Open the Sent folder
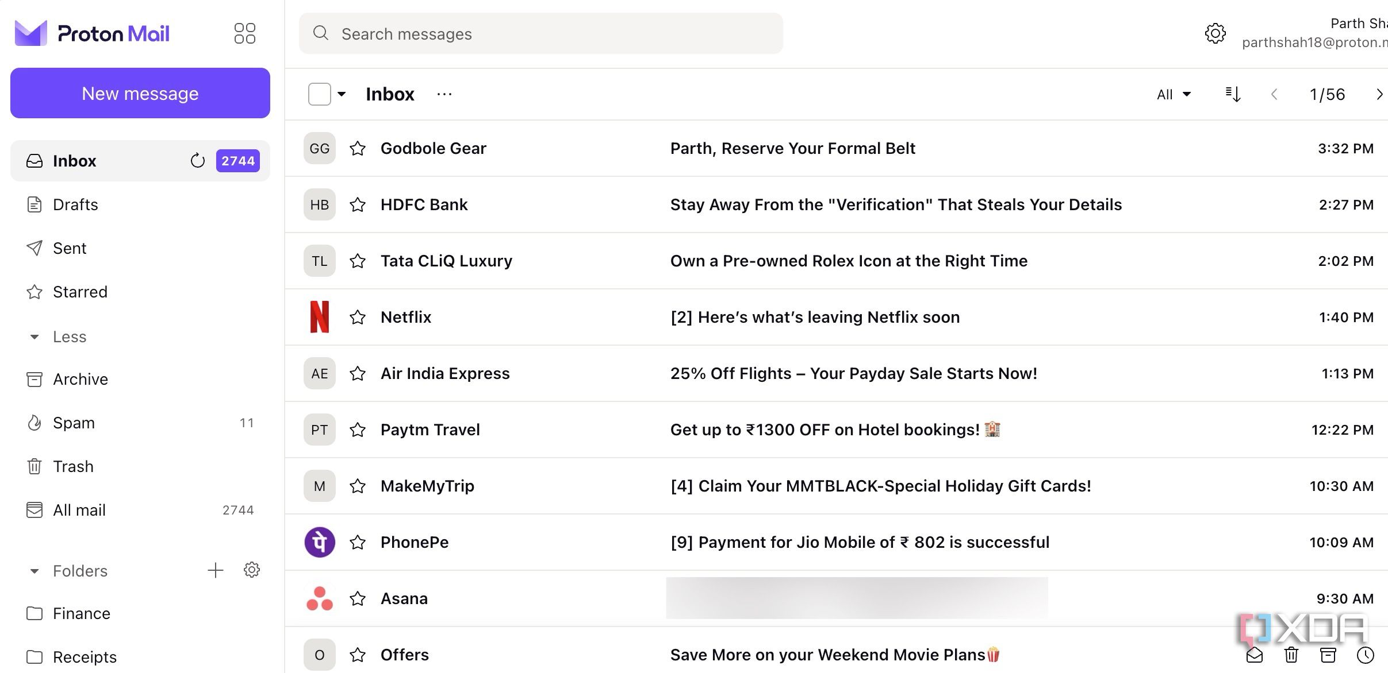This screenshot has height=673, width=1388. 140,248
